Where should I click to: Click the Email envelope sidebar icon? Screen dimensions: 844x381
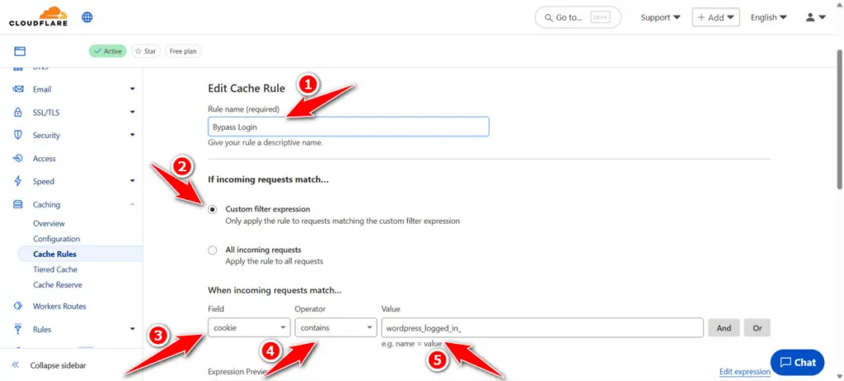tap(17, 89)
